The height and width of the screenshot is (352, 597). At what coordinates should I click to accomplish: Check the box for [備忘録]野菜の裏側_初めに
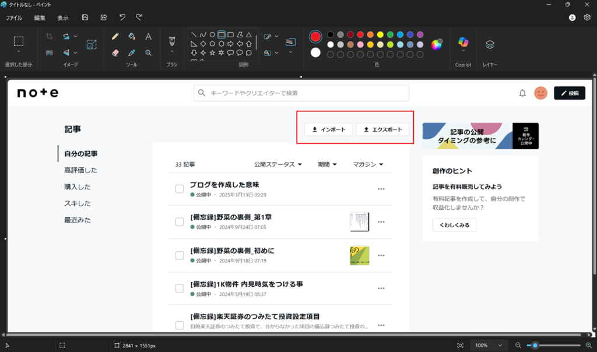click(x=180, y=255)
